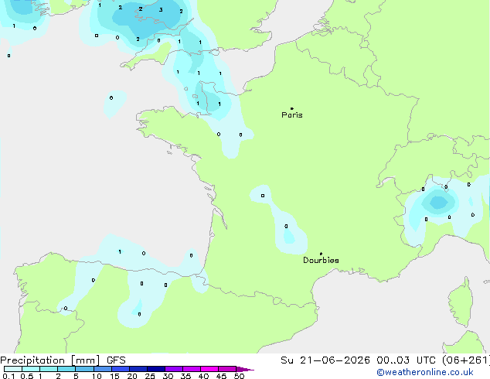Image resolution: width=490 pixels, height=379 pixels.
Task: Click the Dourbies city label
Action: (x=321, y=260)
